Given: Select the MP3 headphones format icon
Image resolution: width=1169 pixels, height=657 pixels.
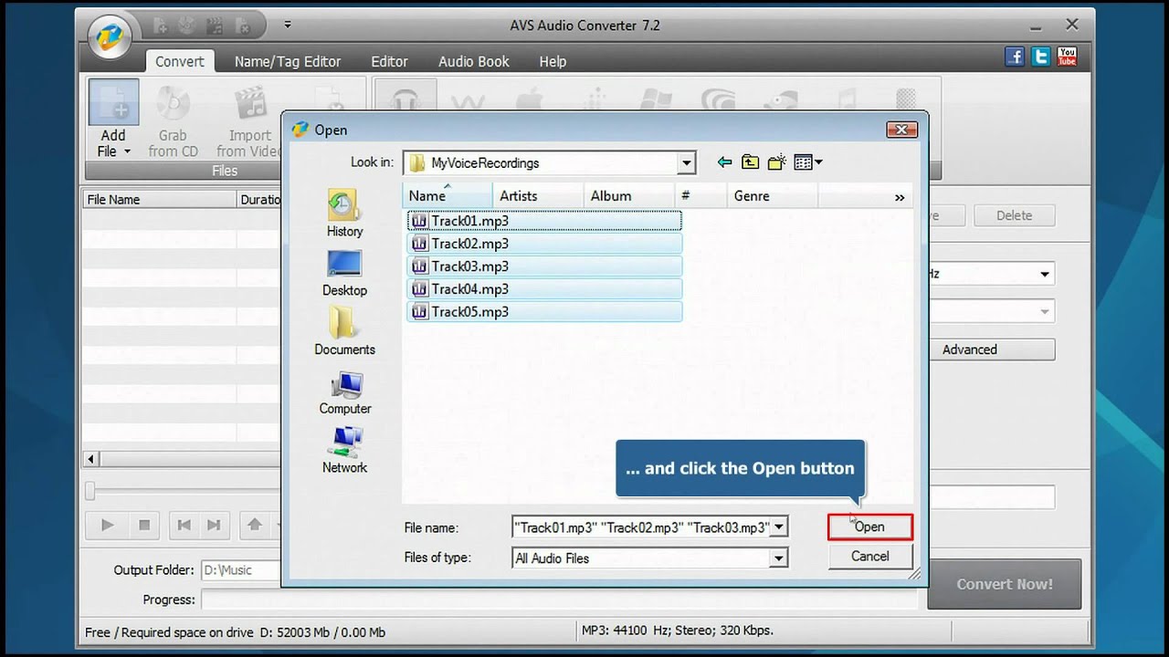Looking at the screenshot, I should click(x=405, y=99).
